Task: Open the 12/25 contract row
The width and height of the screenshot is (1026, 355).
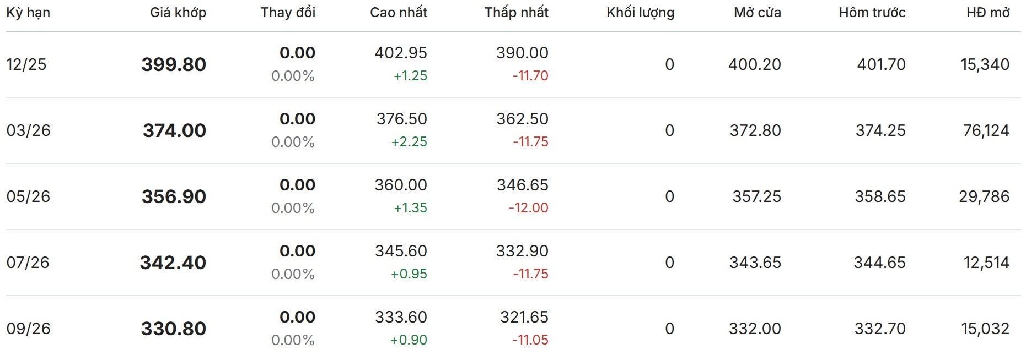Action: [x=26, y=64]
